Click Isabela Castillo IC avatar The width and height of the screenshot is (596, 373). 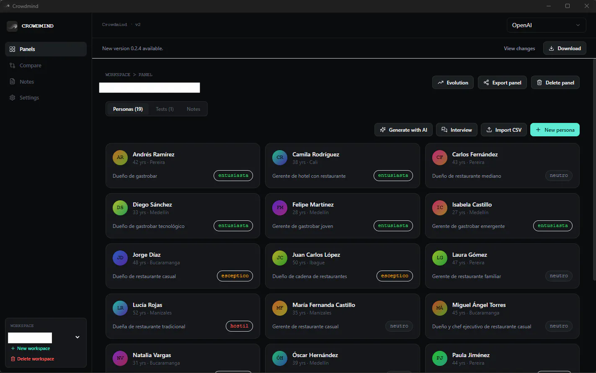[x=440, y=208]
